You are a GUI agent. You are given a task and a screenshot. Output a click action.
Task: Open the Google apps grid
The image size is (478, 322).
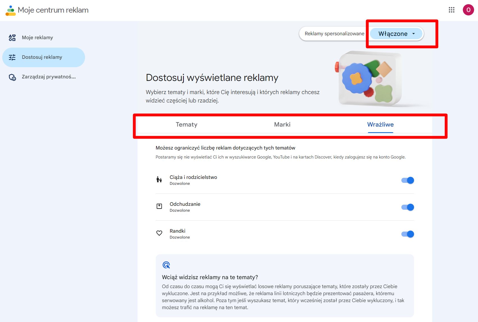(451, 10)
